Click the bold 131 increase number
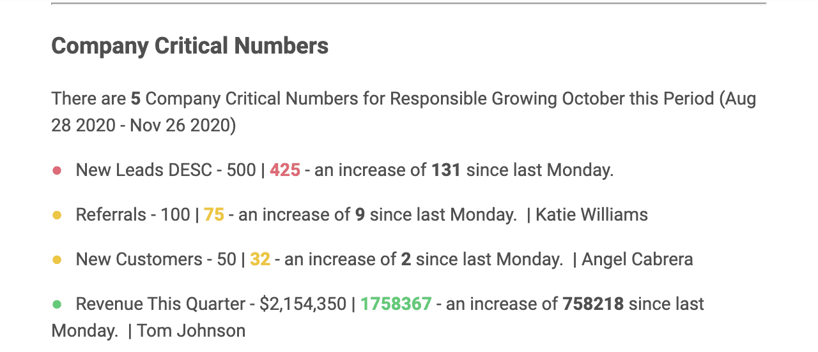The width and height of the screenshot is (818, 352). tap(446, 170)
